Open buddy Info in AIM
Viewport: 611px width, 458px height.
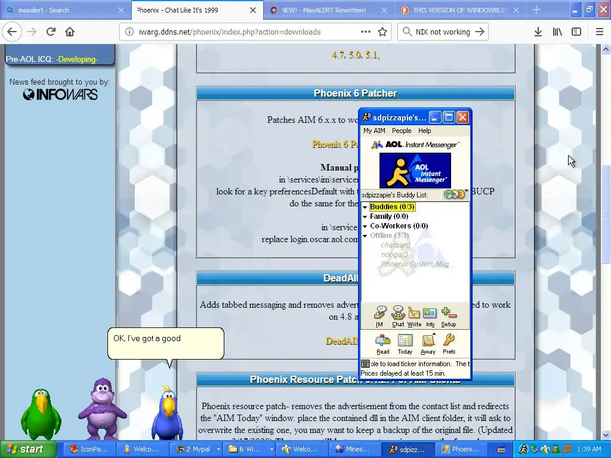point(430,316)
